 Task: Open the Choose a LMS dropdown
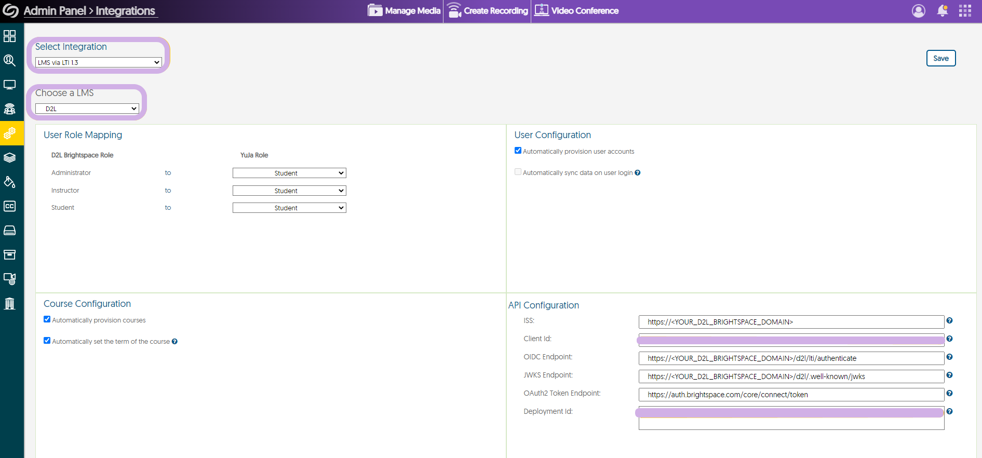pos(87,109)
